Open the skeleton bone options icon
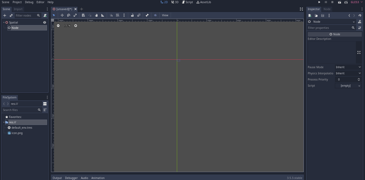The image size is (365, 180). click(147, 15)
